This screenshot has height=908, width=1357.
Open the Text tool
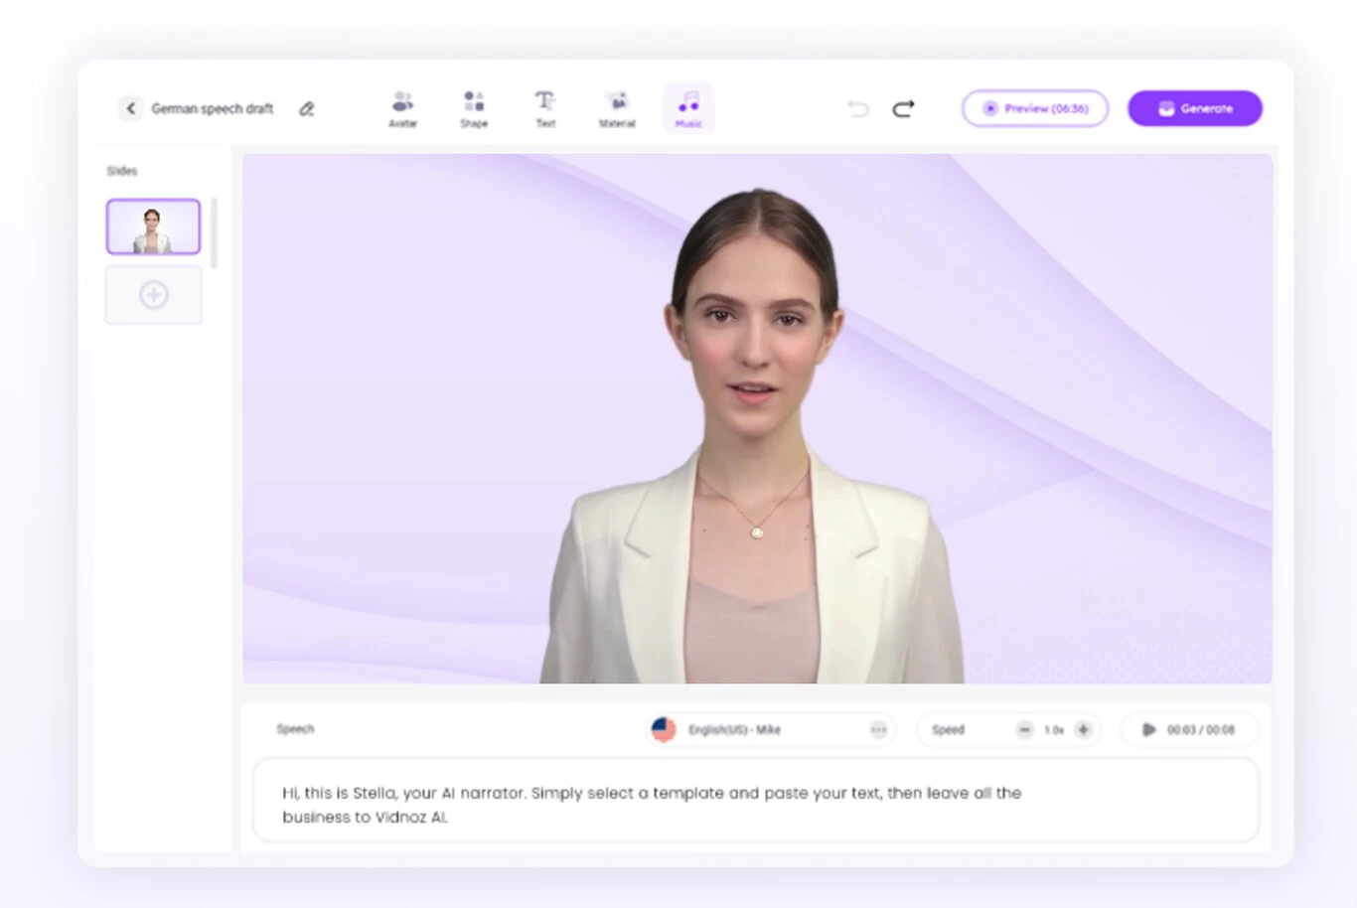[545, 108]
